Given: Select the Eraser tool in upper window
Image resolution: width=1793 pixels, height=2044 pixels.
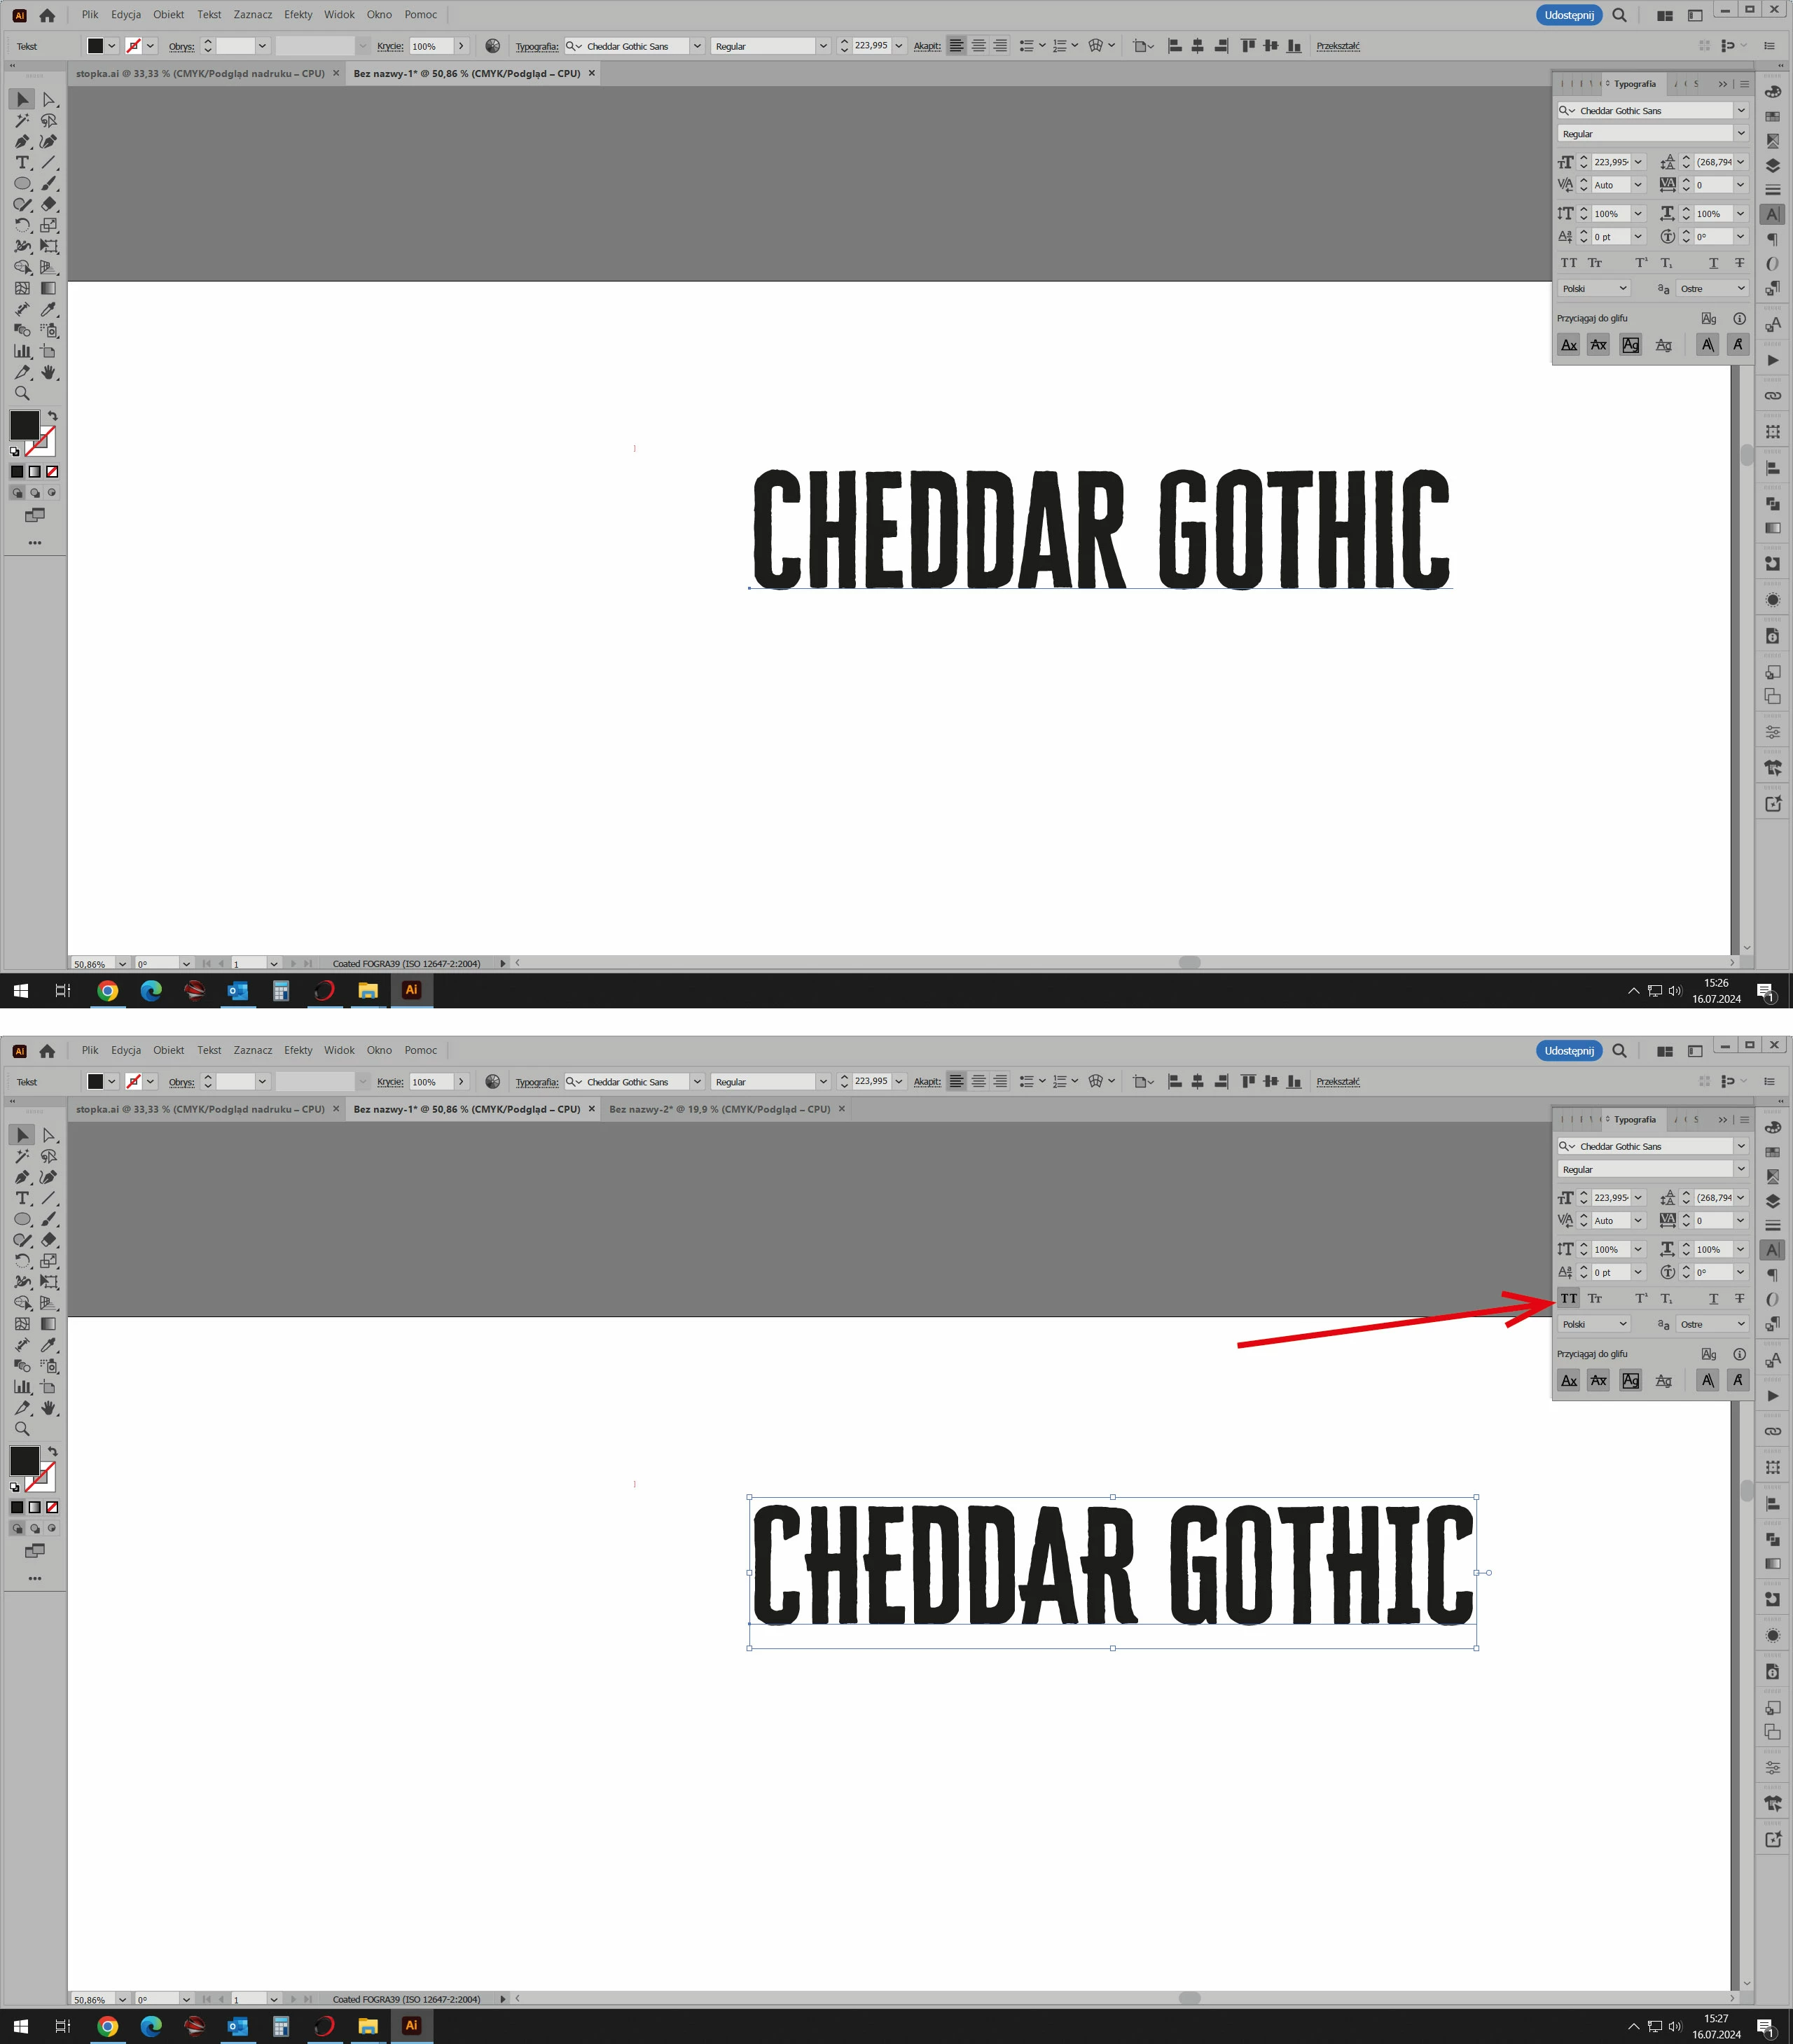Looking at the screenshot, I should click(x=48, y=204).
